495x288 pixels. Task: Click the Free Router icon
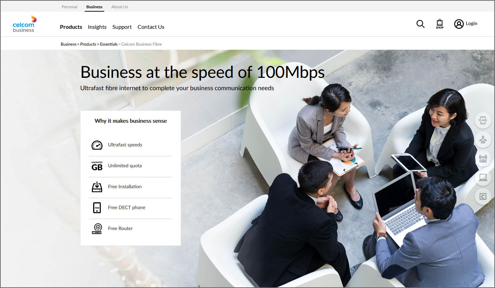[x=97, y=229]
